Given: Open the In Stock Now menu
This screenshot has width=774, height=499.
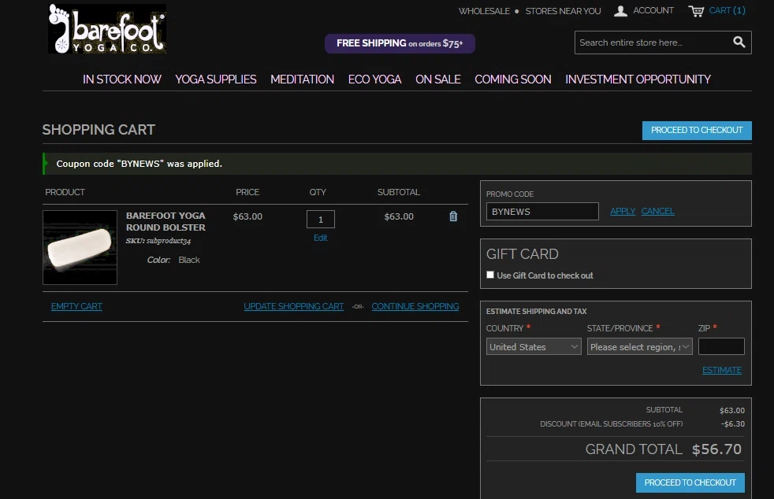Looking at the screenshot, I should pyautogui.click(x=122, y=79).
